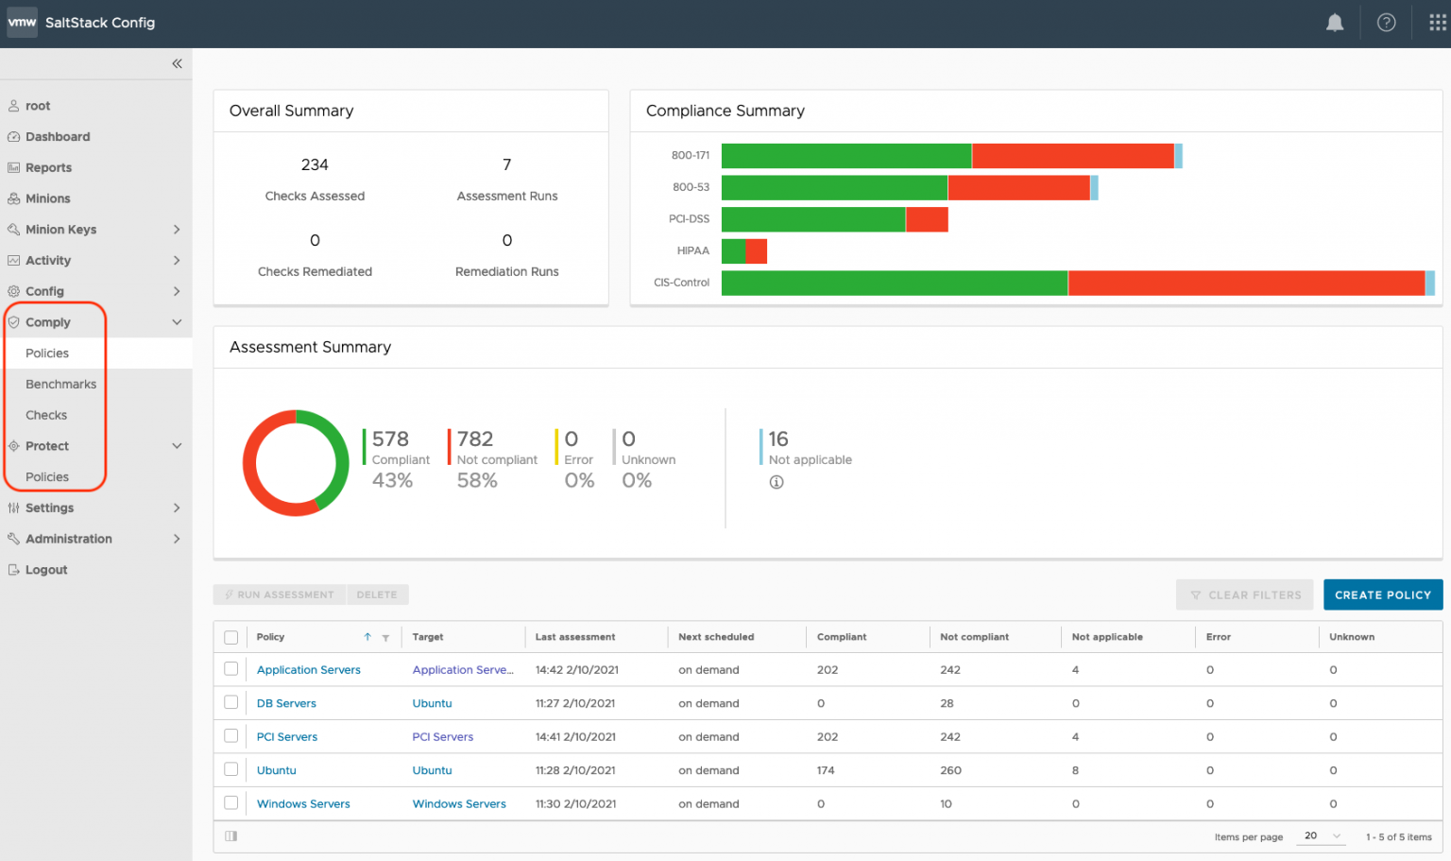Collapse the Protect menu chevron

(x=177, y=446)
